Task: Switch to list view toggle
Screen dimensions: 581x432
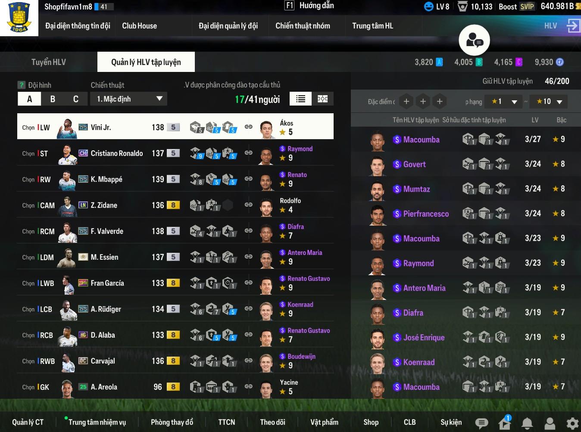Action: tap(301, 99)
